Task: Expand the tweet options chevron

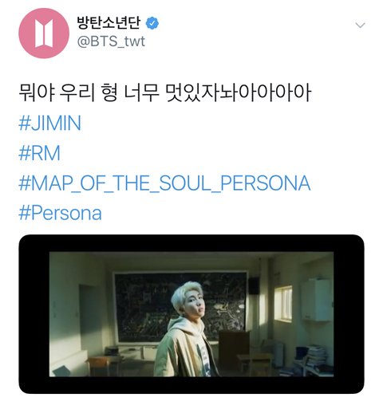Action: click(x=360, y=26)
